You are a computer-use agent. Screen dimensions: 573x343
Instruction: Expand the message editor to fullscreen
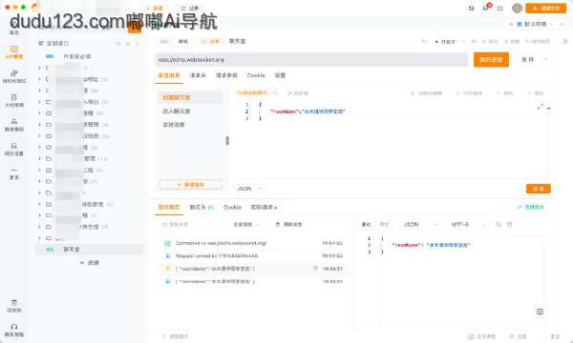(x=541, y=107)
